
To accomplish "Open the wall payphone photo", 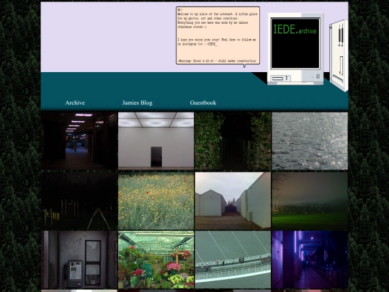I will point(79,260).
